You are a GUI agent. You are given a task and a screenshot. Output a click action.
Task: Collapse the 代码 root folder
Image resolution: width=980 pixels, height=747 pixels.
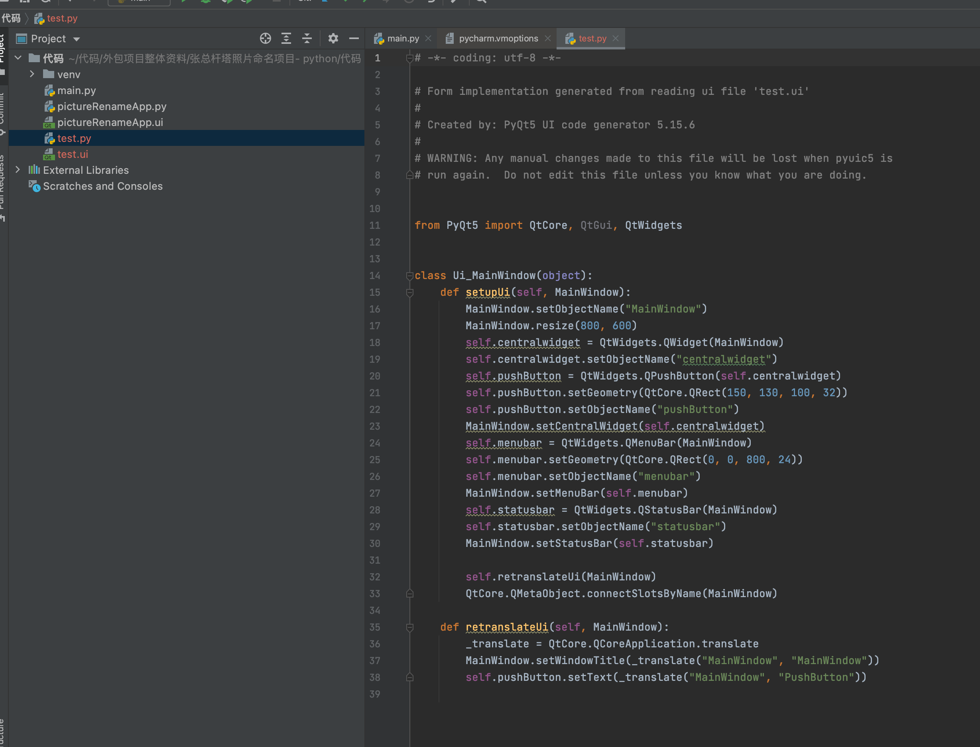(x=18, y=58)
